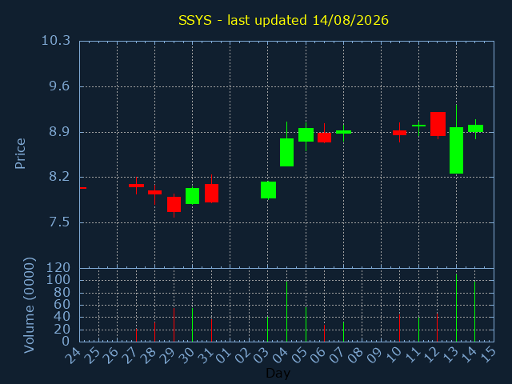Screen dimensions: 512x384
Task: Click the red candlestick on day 10
Action: tap(400, 133)
